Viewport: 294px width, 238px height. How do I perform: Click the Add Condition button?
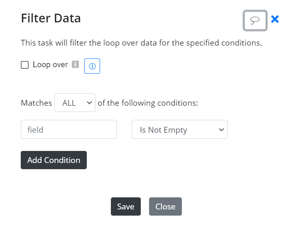click(x=54, y=160)
